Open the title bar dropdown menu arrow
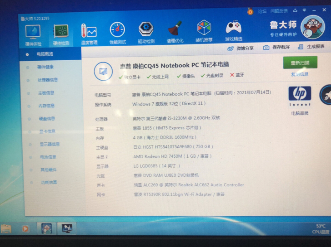The image size is (331, 247). (304, 10)
